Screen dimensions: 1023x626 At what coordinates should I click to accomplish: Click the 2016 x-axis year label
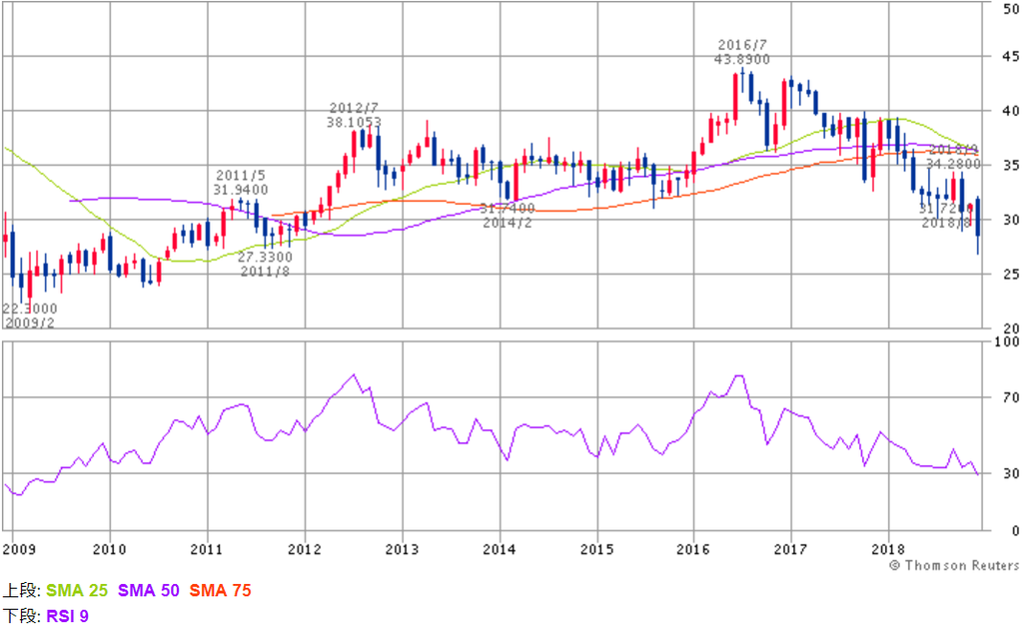click(x=693, y=549)
